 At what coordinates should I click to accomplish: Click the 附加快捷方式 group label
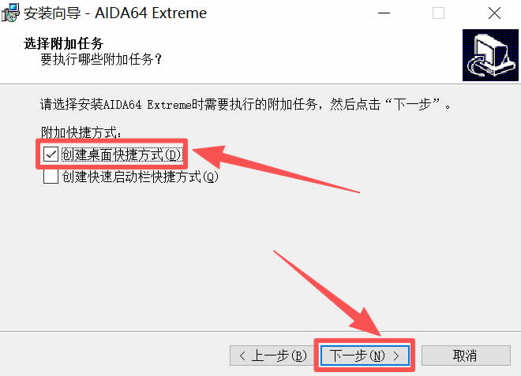81,132
